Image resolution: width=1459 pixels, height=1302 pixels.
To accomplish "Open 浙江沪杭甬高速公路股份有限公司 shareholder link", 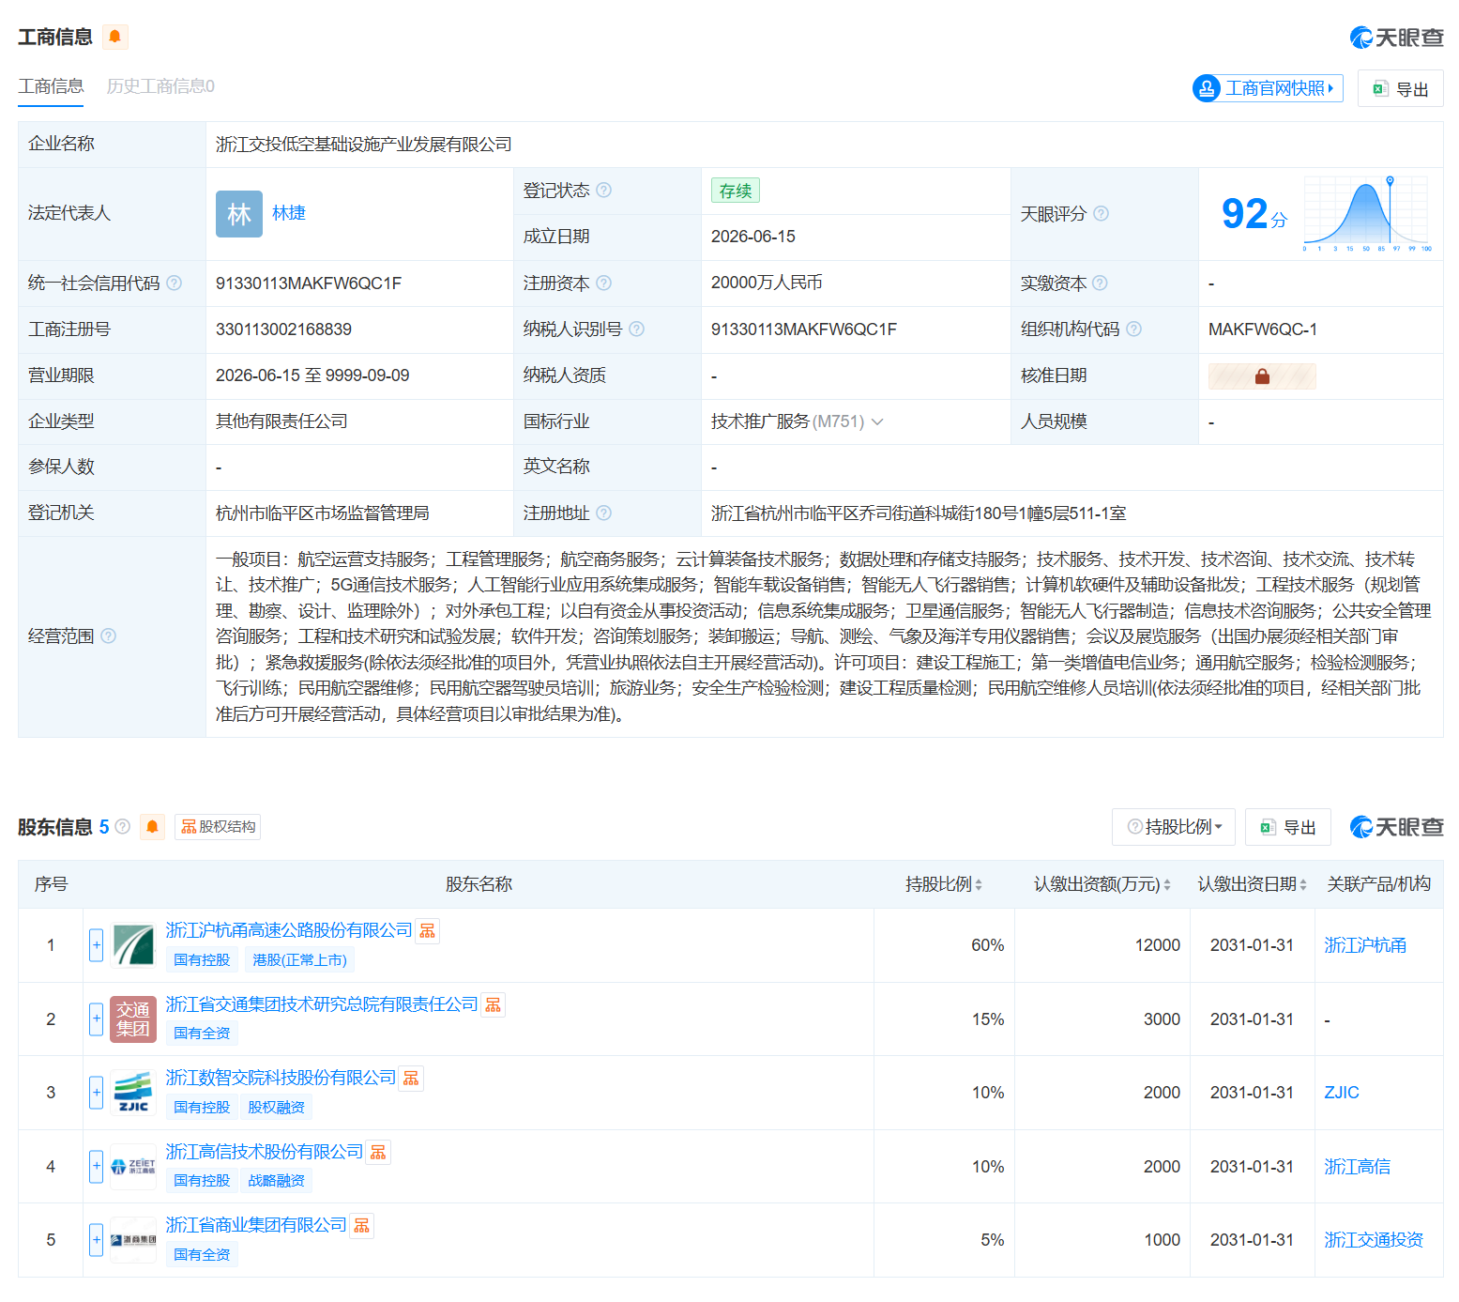I will (289, 930).
